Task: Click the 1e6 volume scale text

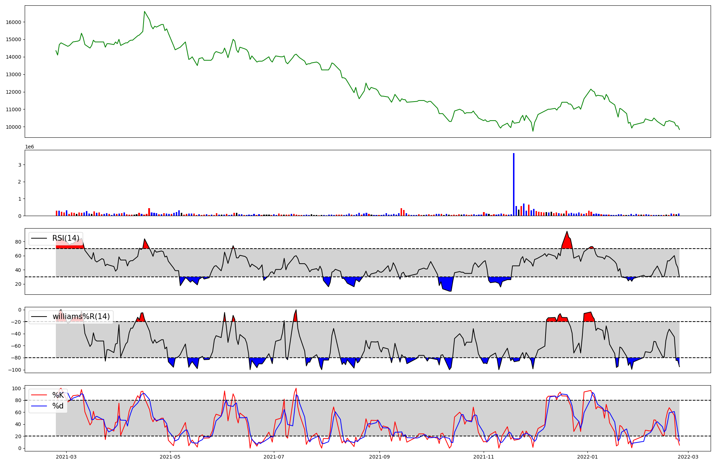Action: [29, 147]
